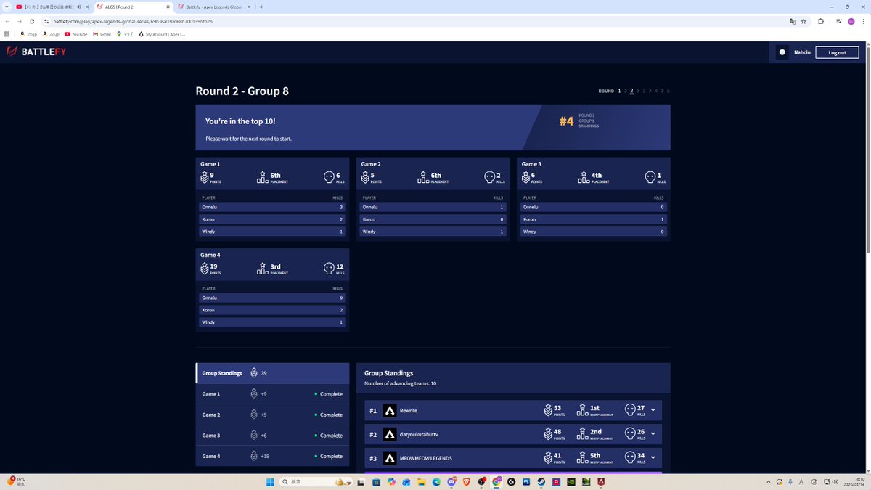Click Koron row in Game 2

433,219
